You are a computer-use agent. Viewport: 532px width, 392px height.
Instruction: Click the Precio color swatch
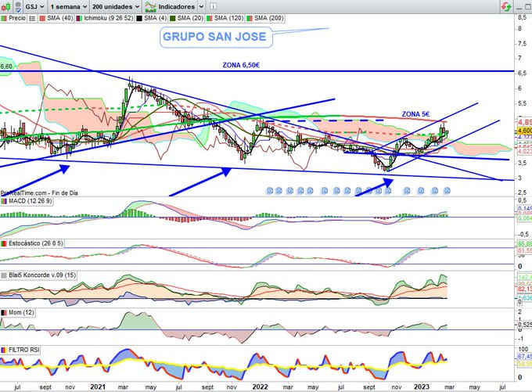click(x=4, y=18)
